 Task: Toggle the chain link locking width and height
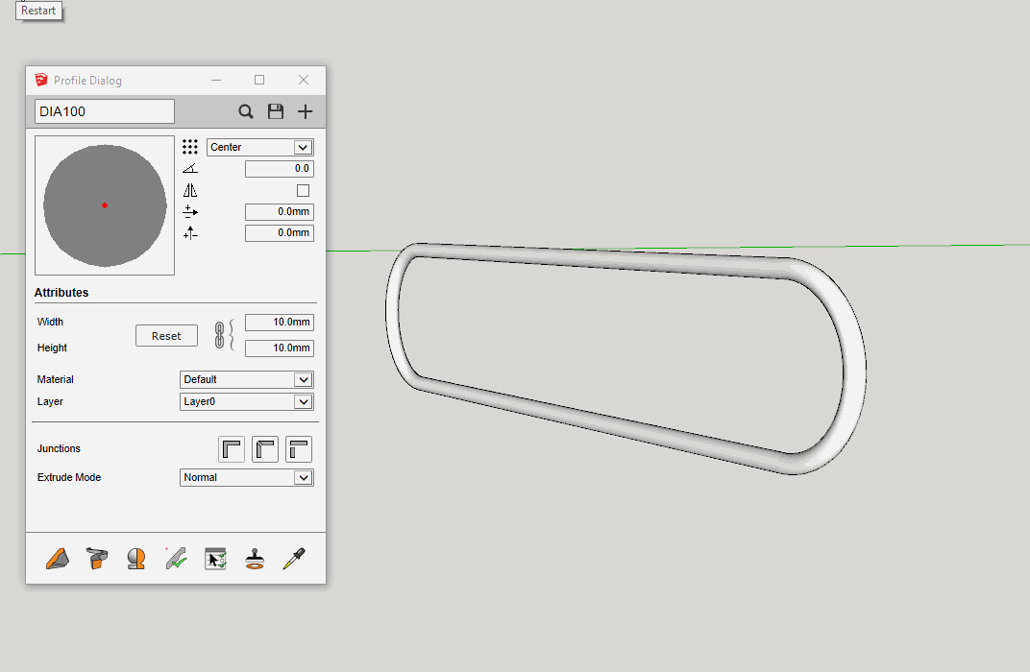[219, 335]
